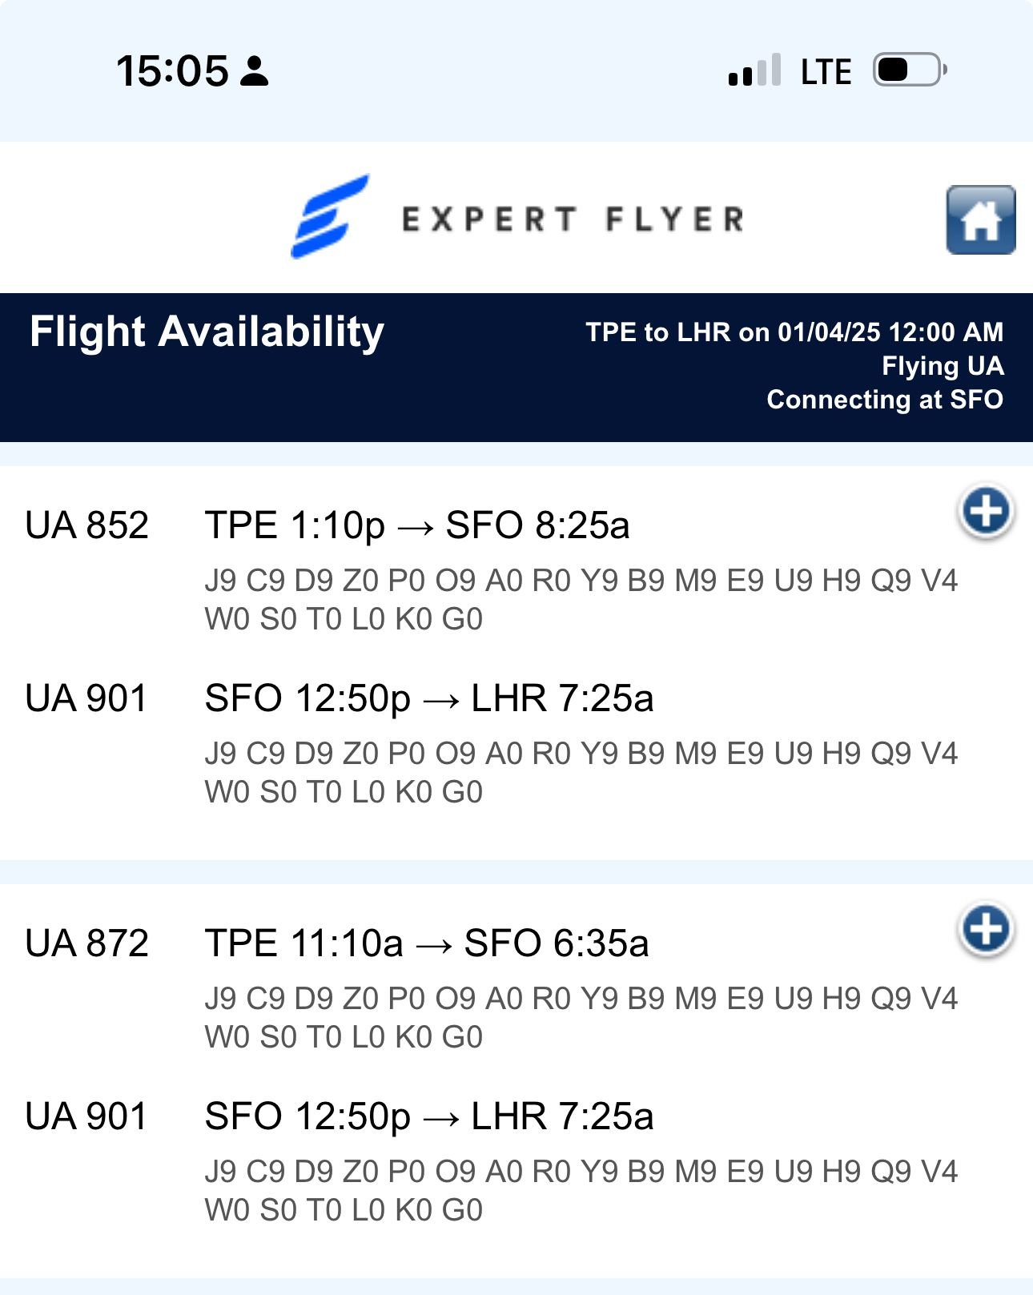1033x1295 pixels.
Task: Select flight number UA 872
Action: click(x=86, y=944)
